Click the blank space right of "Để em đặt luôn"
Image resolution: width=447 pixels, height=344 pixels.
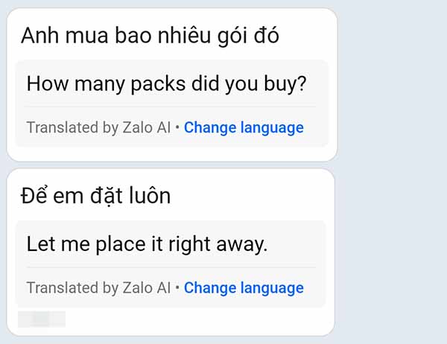point(253,195)
